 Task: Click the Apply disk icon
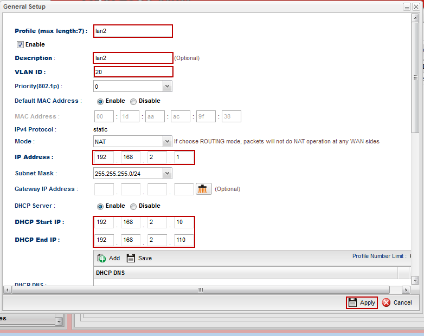(x=352, y=302)
